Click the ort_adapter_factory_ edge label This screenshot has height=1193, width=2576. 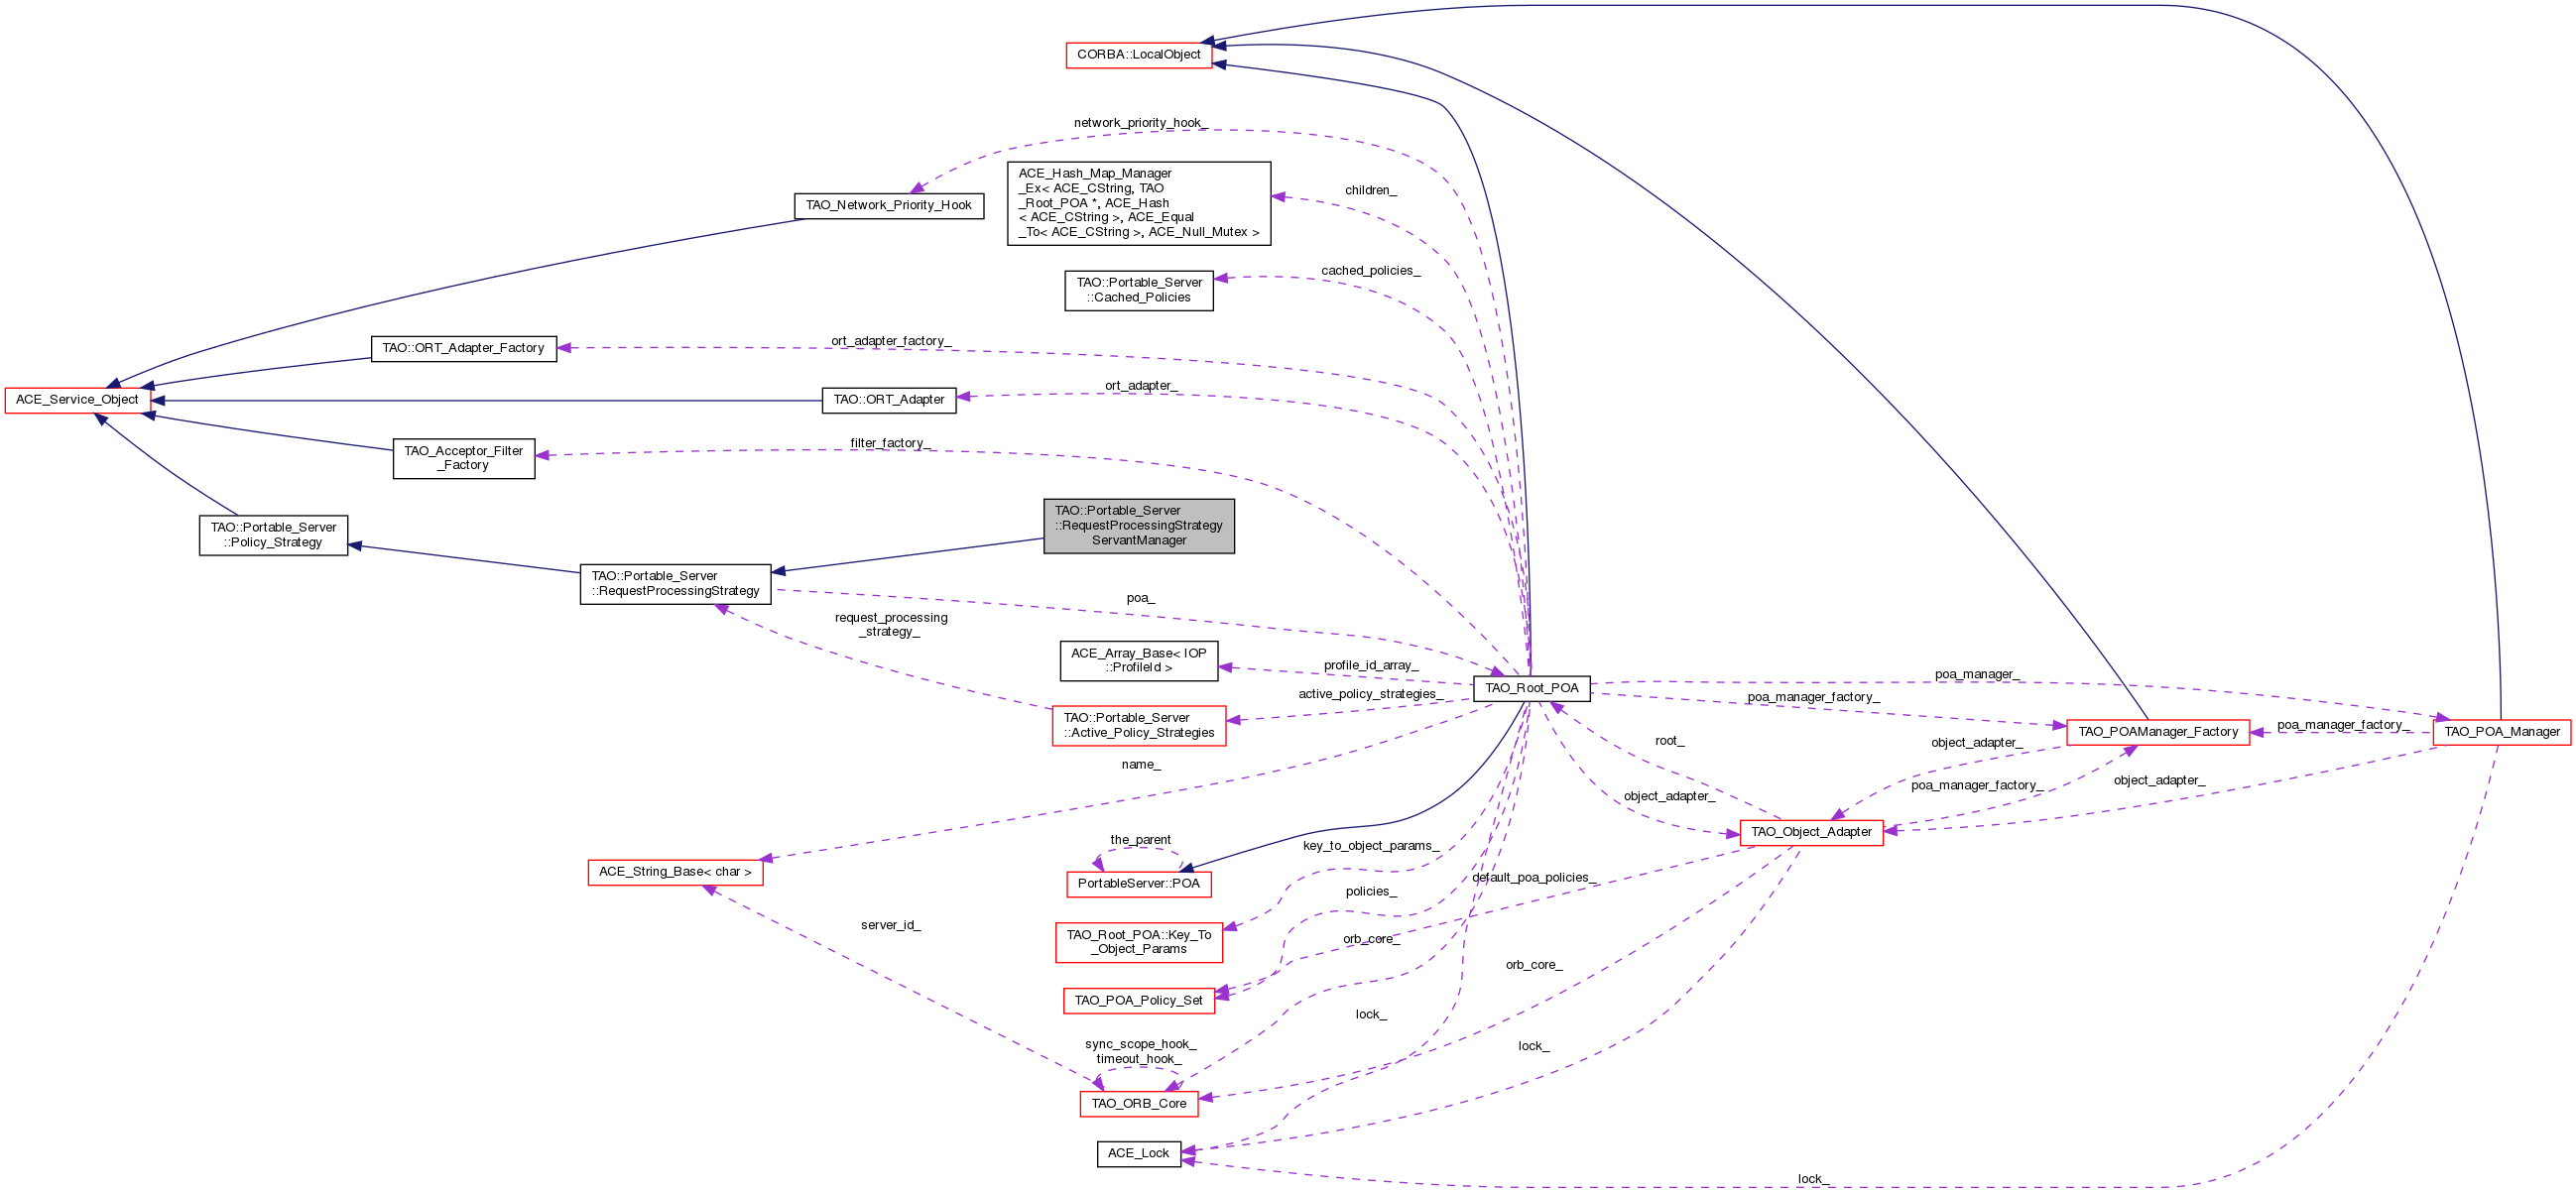click(890, 341)
